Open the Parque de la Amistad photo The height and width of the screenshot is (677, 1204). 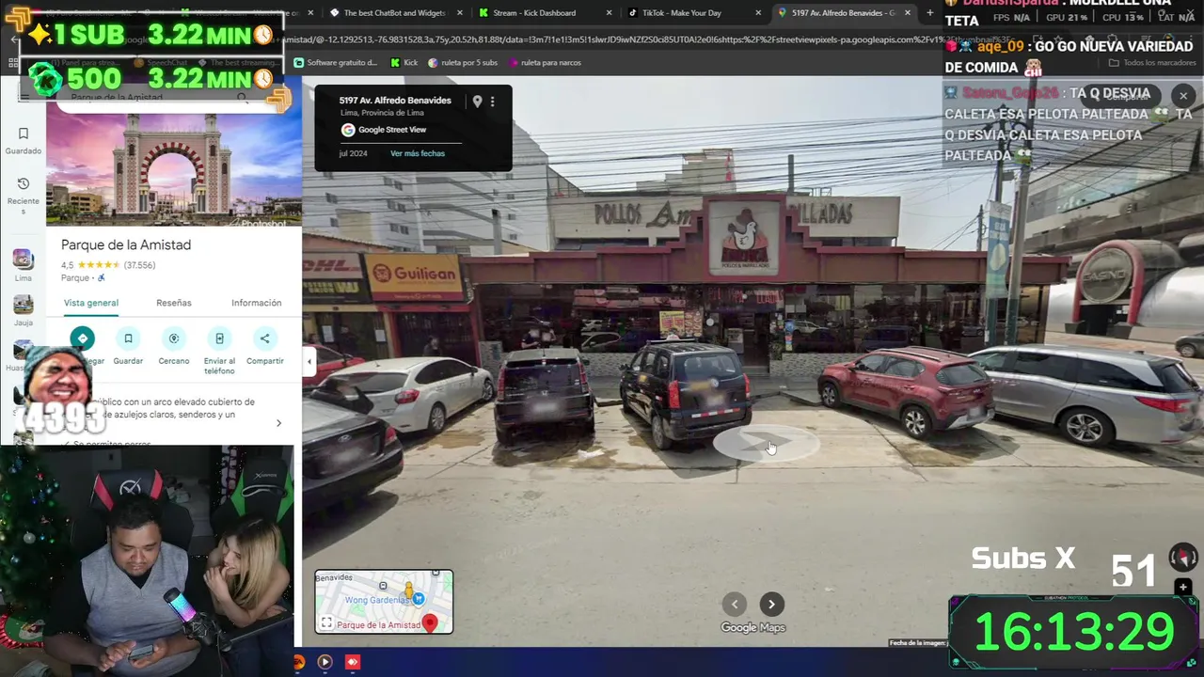(174, 169)
